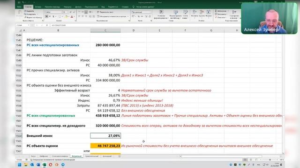Screen dimensions: 300x168
Task: Click increase decimal icon
Action: (146, 17)
